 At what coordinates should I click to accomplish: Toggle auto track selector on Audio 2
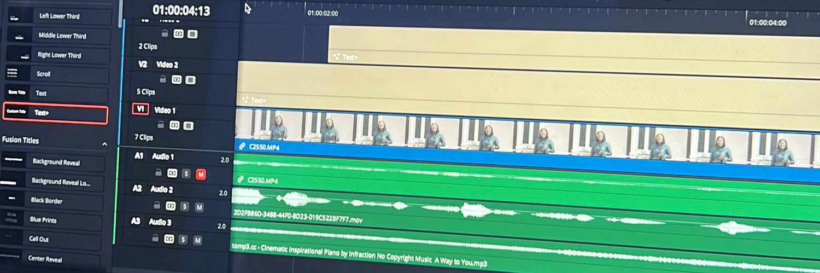[171, 206]
